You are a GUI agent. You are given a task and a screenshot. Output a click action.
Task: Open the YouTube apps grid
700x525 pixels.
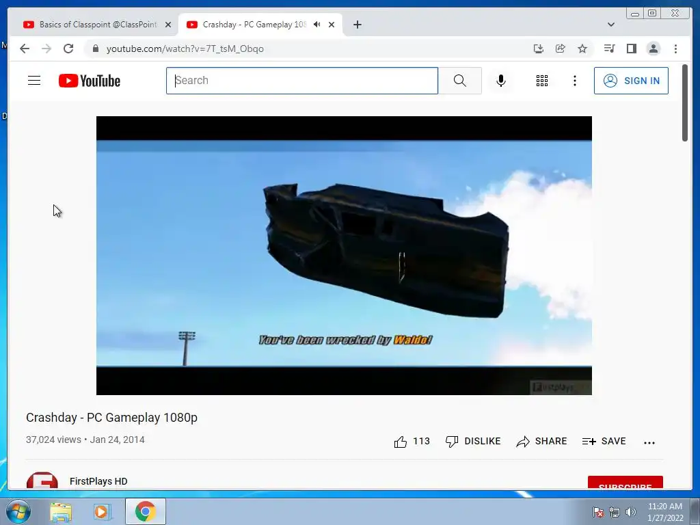[541, 81]
